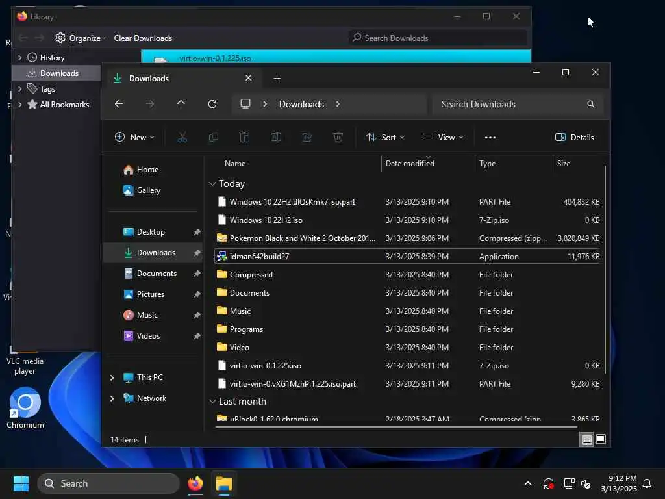Click the taskbar Search box
Image resolution: width=665 pixels, height=499 pixels.
[108, 483]
